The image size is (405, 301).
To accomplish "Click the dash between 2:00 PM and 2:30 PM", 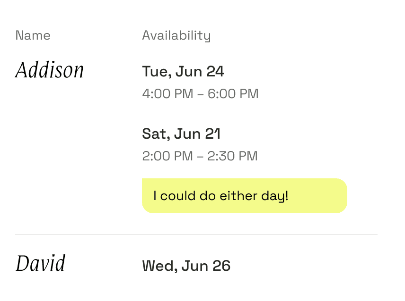I will (200, 156).
